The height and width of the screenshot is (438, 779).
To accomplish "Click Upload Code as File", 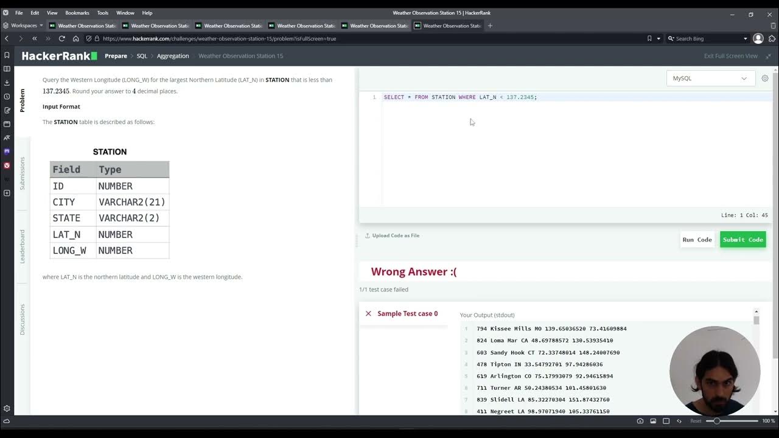I will coord(392,235).
